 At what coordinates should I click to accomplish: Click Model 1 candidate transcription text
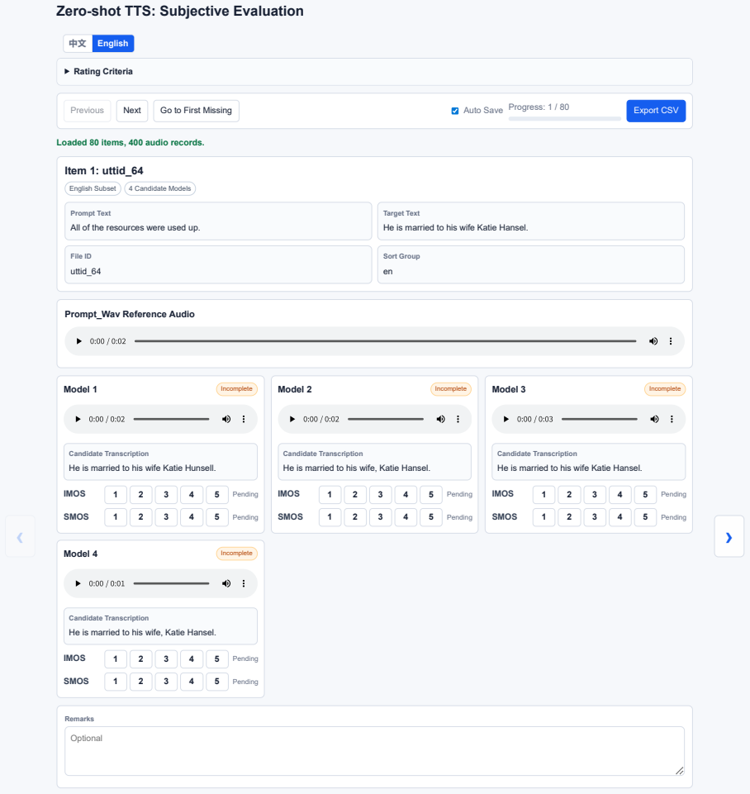click(142, 468)
